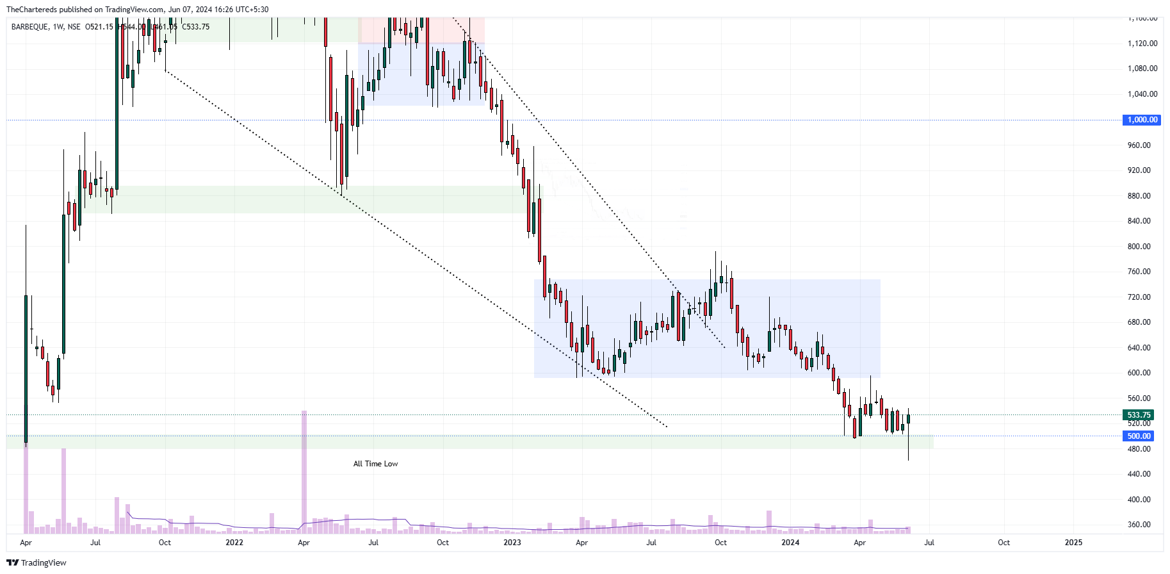The image size is (1170, 574).
Task: Click the 920.00 price axis label
Action: (1139, 170)
